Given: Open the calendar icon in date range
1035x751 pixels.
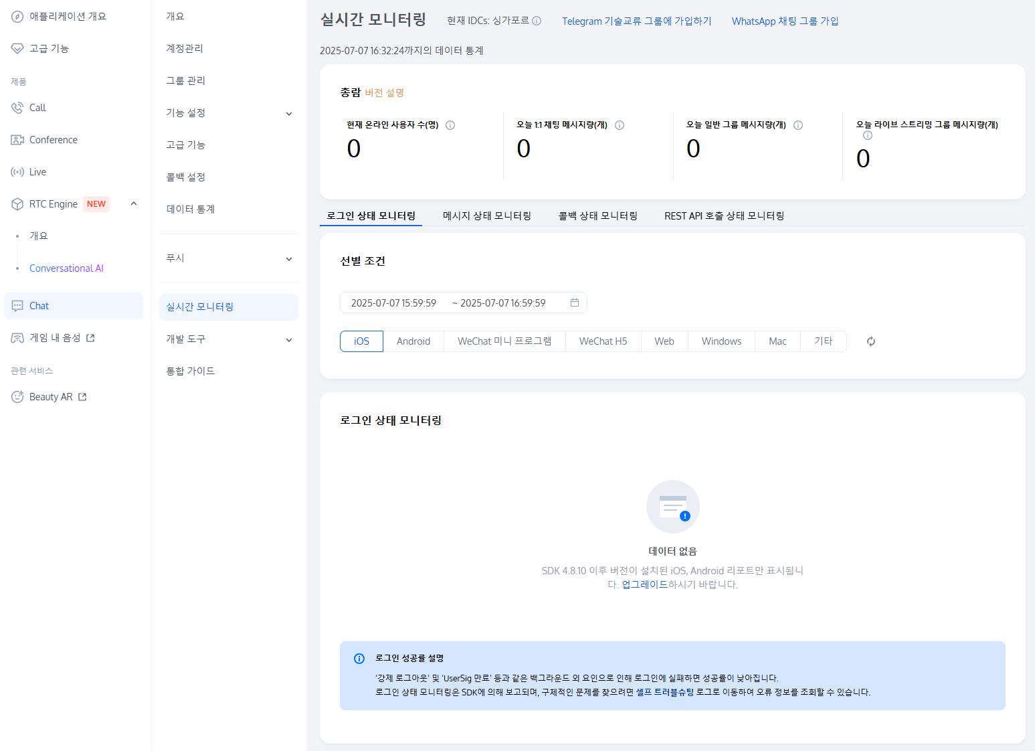Looking at the screenshot, I should click(x=575, y=303).
